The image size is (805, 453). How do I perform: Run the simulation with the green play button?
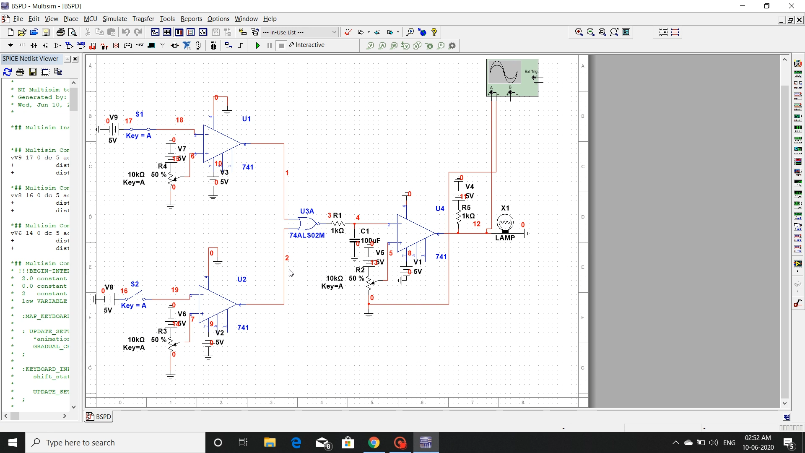tap(258, 45)
